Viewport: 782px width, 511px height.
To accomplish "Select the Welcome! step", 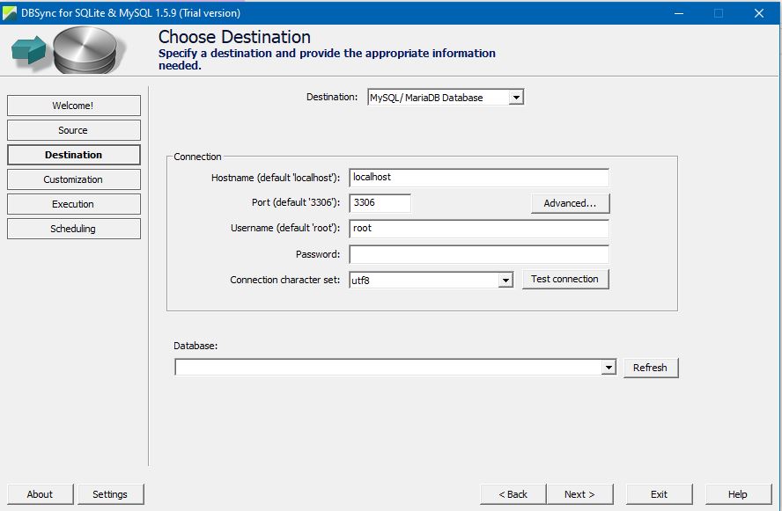I will tap(73, 105).
